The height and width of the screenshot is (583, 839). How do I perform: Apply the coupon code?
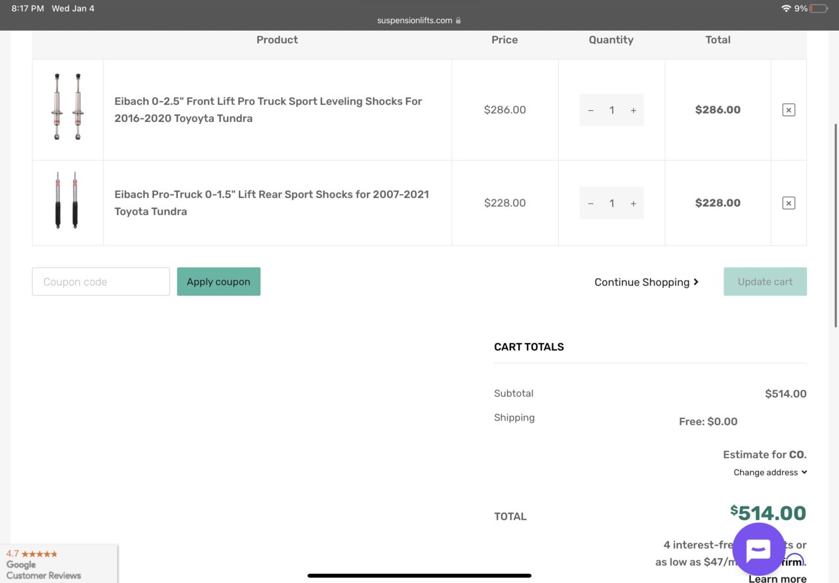218,281
